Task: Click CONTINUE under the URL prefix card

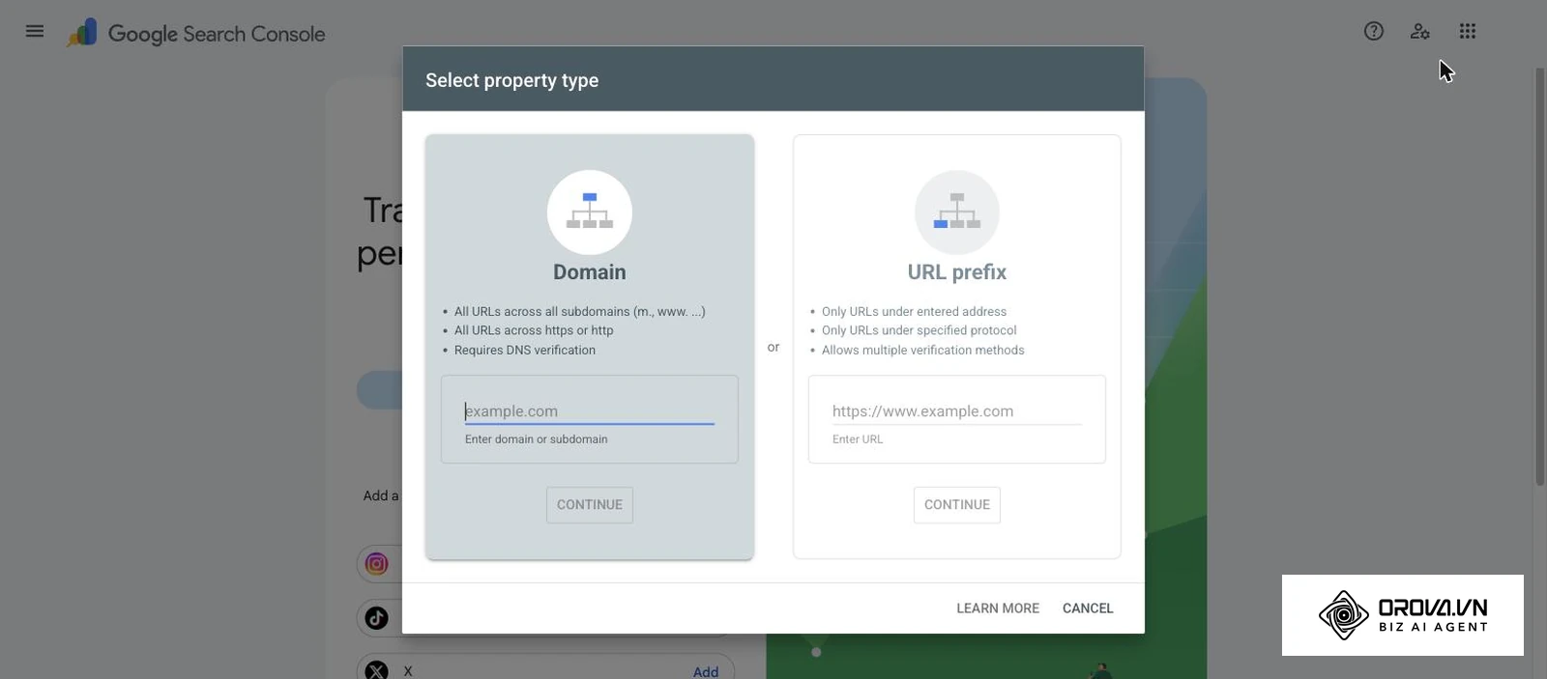Action: (957, 505)
